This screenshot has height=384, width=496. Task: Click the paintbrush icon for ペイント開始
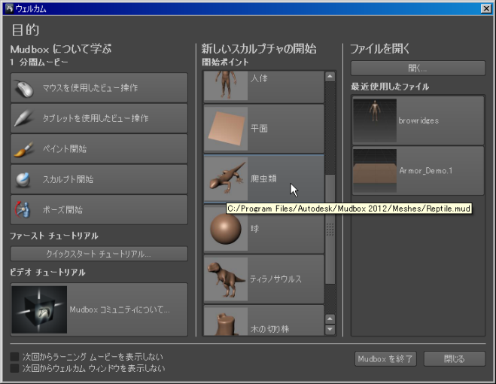[23, 149]
